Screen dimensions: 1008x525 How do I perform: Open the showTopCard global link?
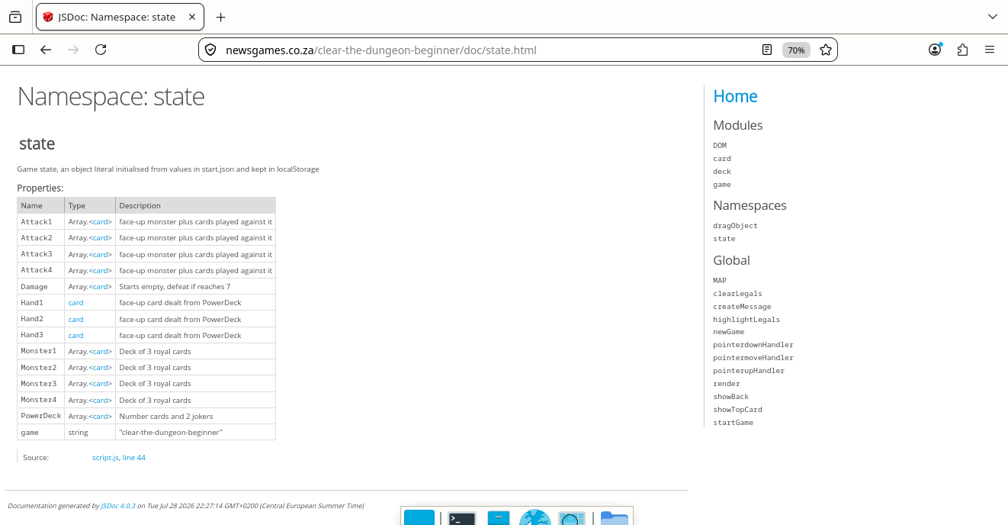tap(737, 410)
